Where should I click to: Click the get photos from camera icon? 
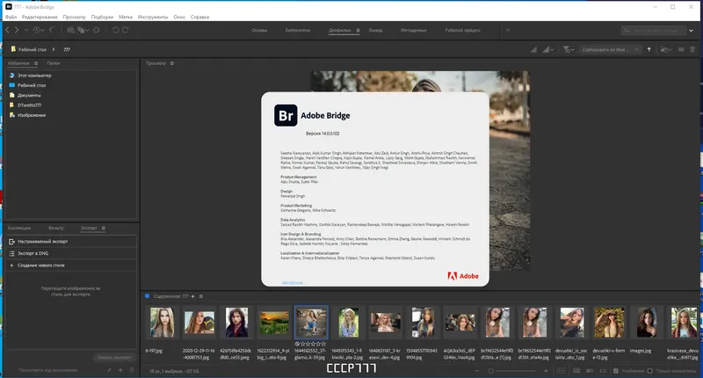point(71,30)
